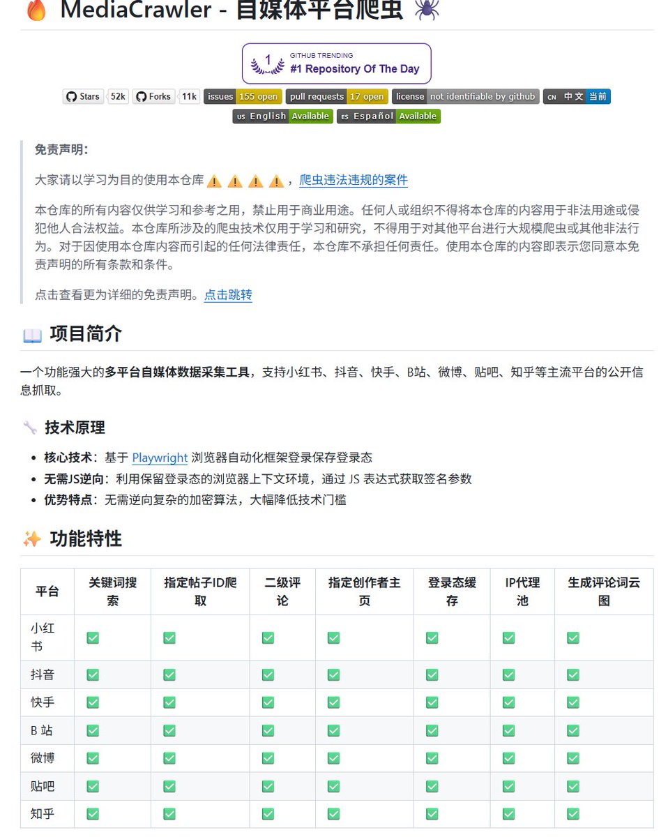Switch to English Available language badge
The image size is (668, 837).
(x=282, y=116)
